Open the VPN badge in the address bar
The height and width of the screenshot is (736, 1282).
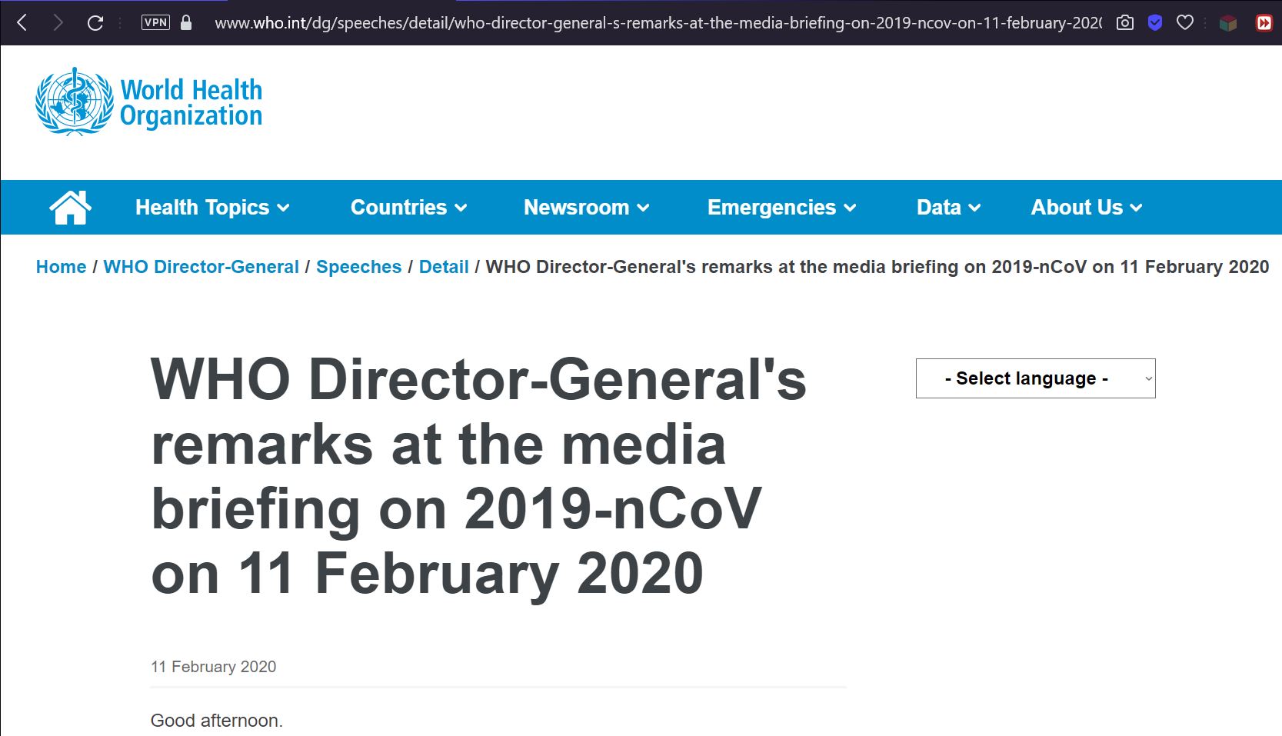pyautogui.click(x=155, y=22)
